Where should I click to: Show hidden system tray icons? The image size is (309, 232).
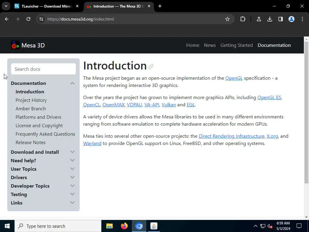[x=255, y=226]
